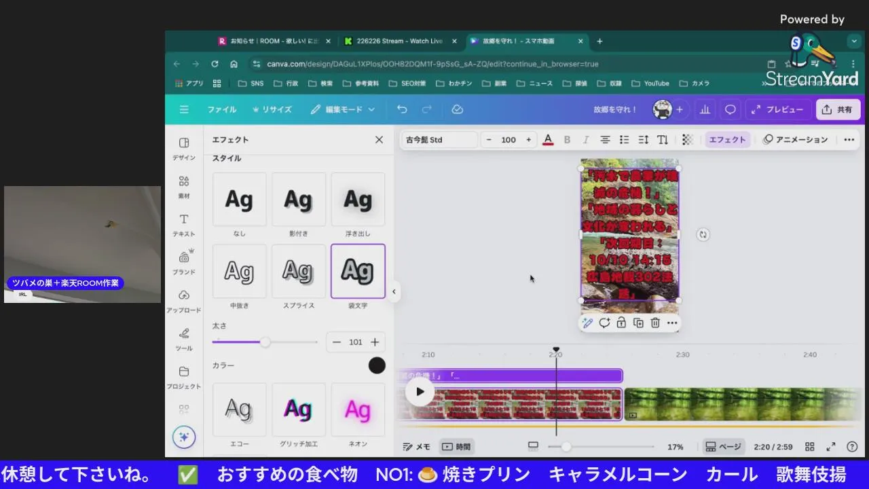The width and height of the screenshot is (869, 489).
Task: Open the アップロード sidebar panel
Action: (184, 300)
